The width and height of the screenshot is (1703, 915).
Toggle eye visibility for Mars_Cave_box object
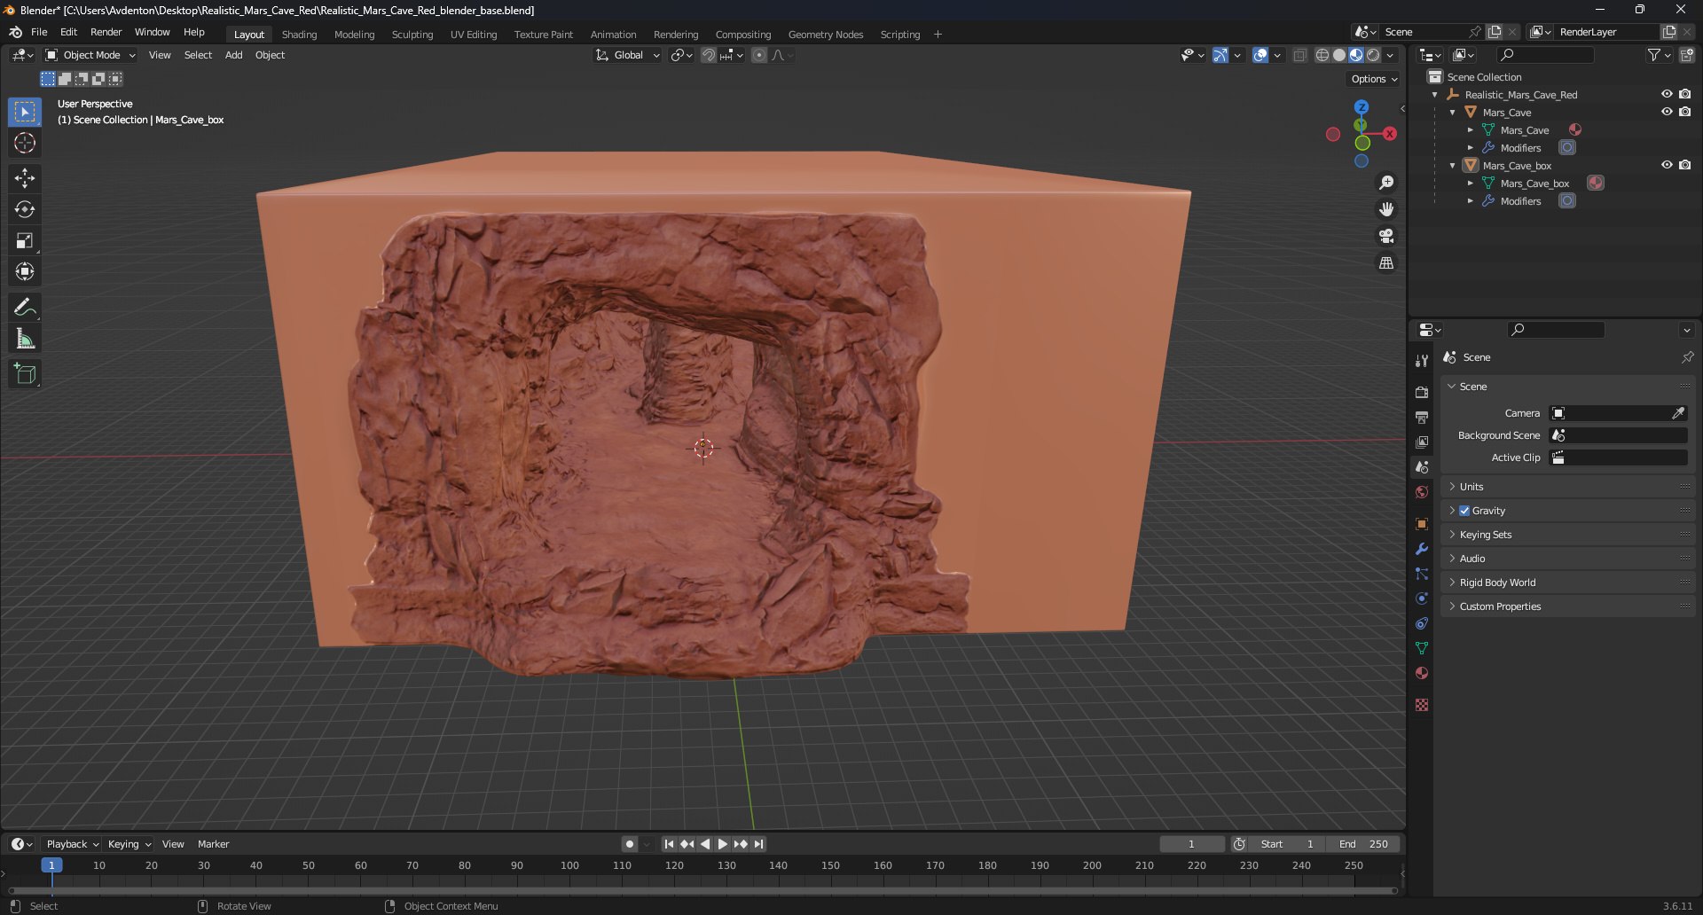1667,165
